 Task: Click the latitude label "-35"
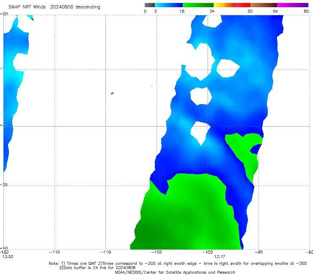pos(4,185)
